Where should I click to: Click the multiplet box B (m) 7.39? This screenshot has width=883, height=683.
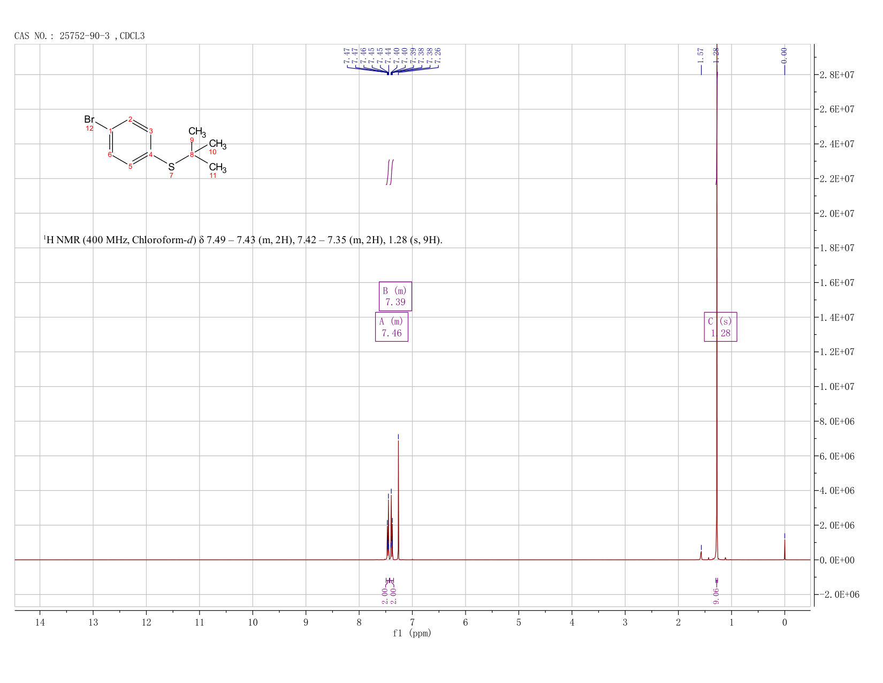[395, 296]
